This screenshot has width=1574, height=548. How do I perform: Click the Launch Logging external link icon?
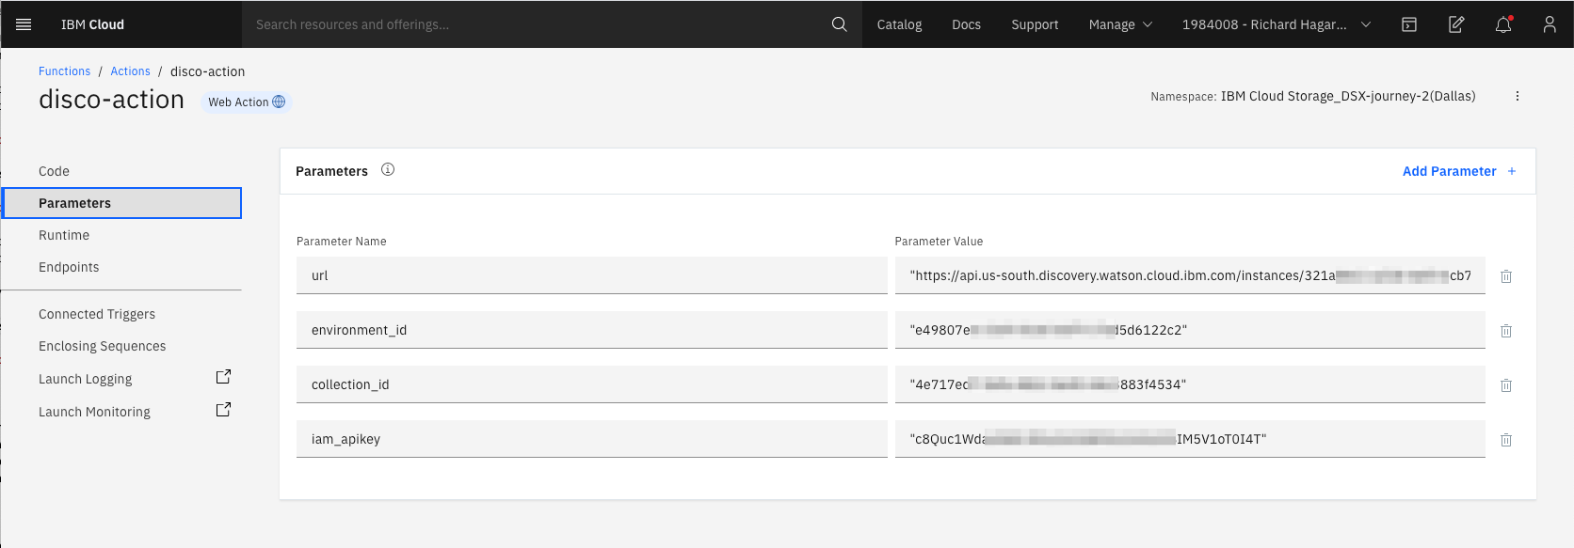pyautogui.click(x=223, y=377)
